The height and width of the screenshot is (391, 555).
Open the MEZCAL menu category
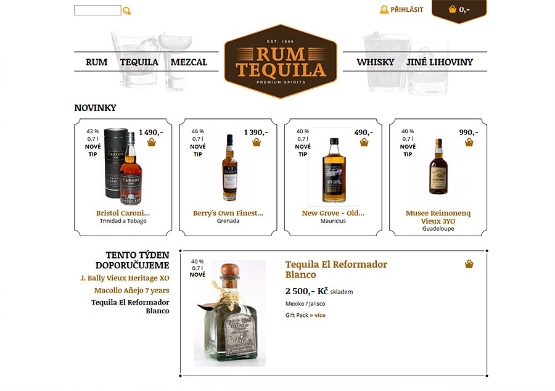189,62
